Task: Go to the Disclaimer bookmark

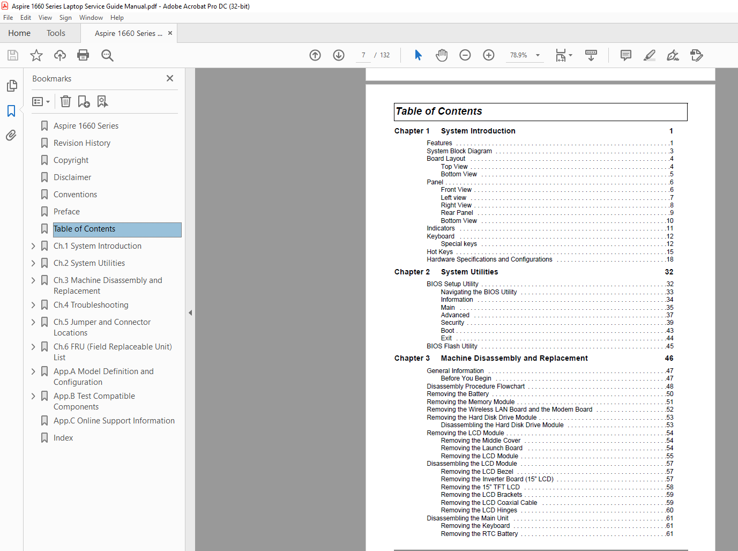Action: [72, 177]
